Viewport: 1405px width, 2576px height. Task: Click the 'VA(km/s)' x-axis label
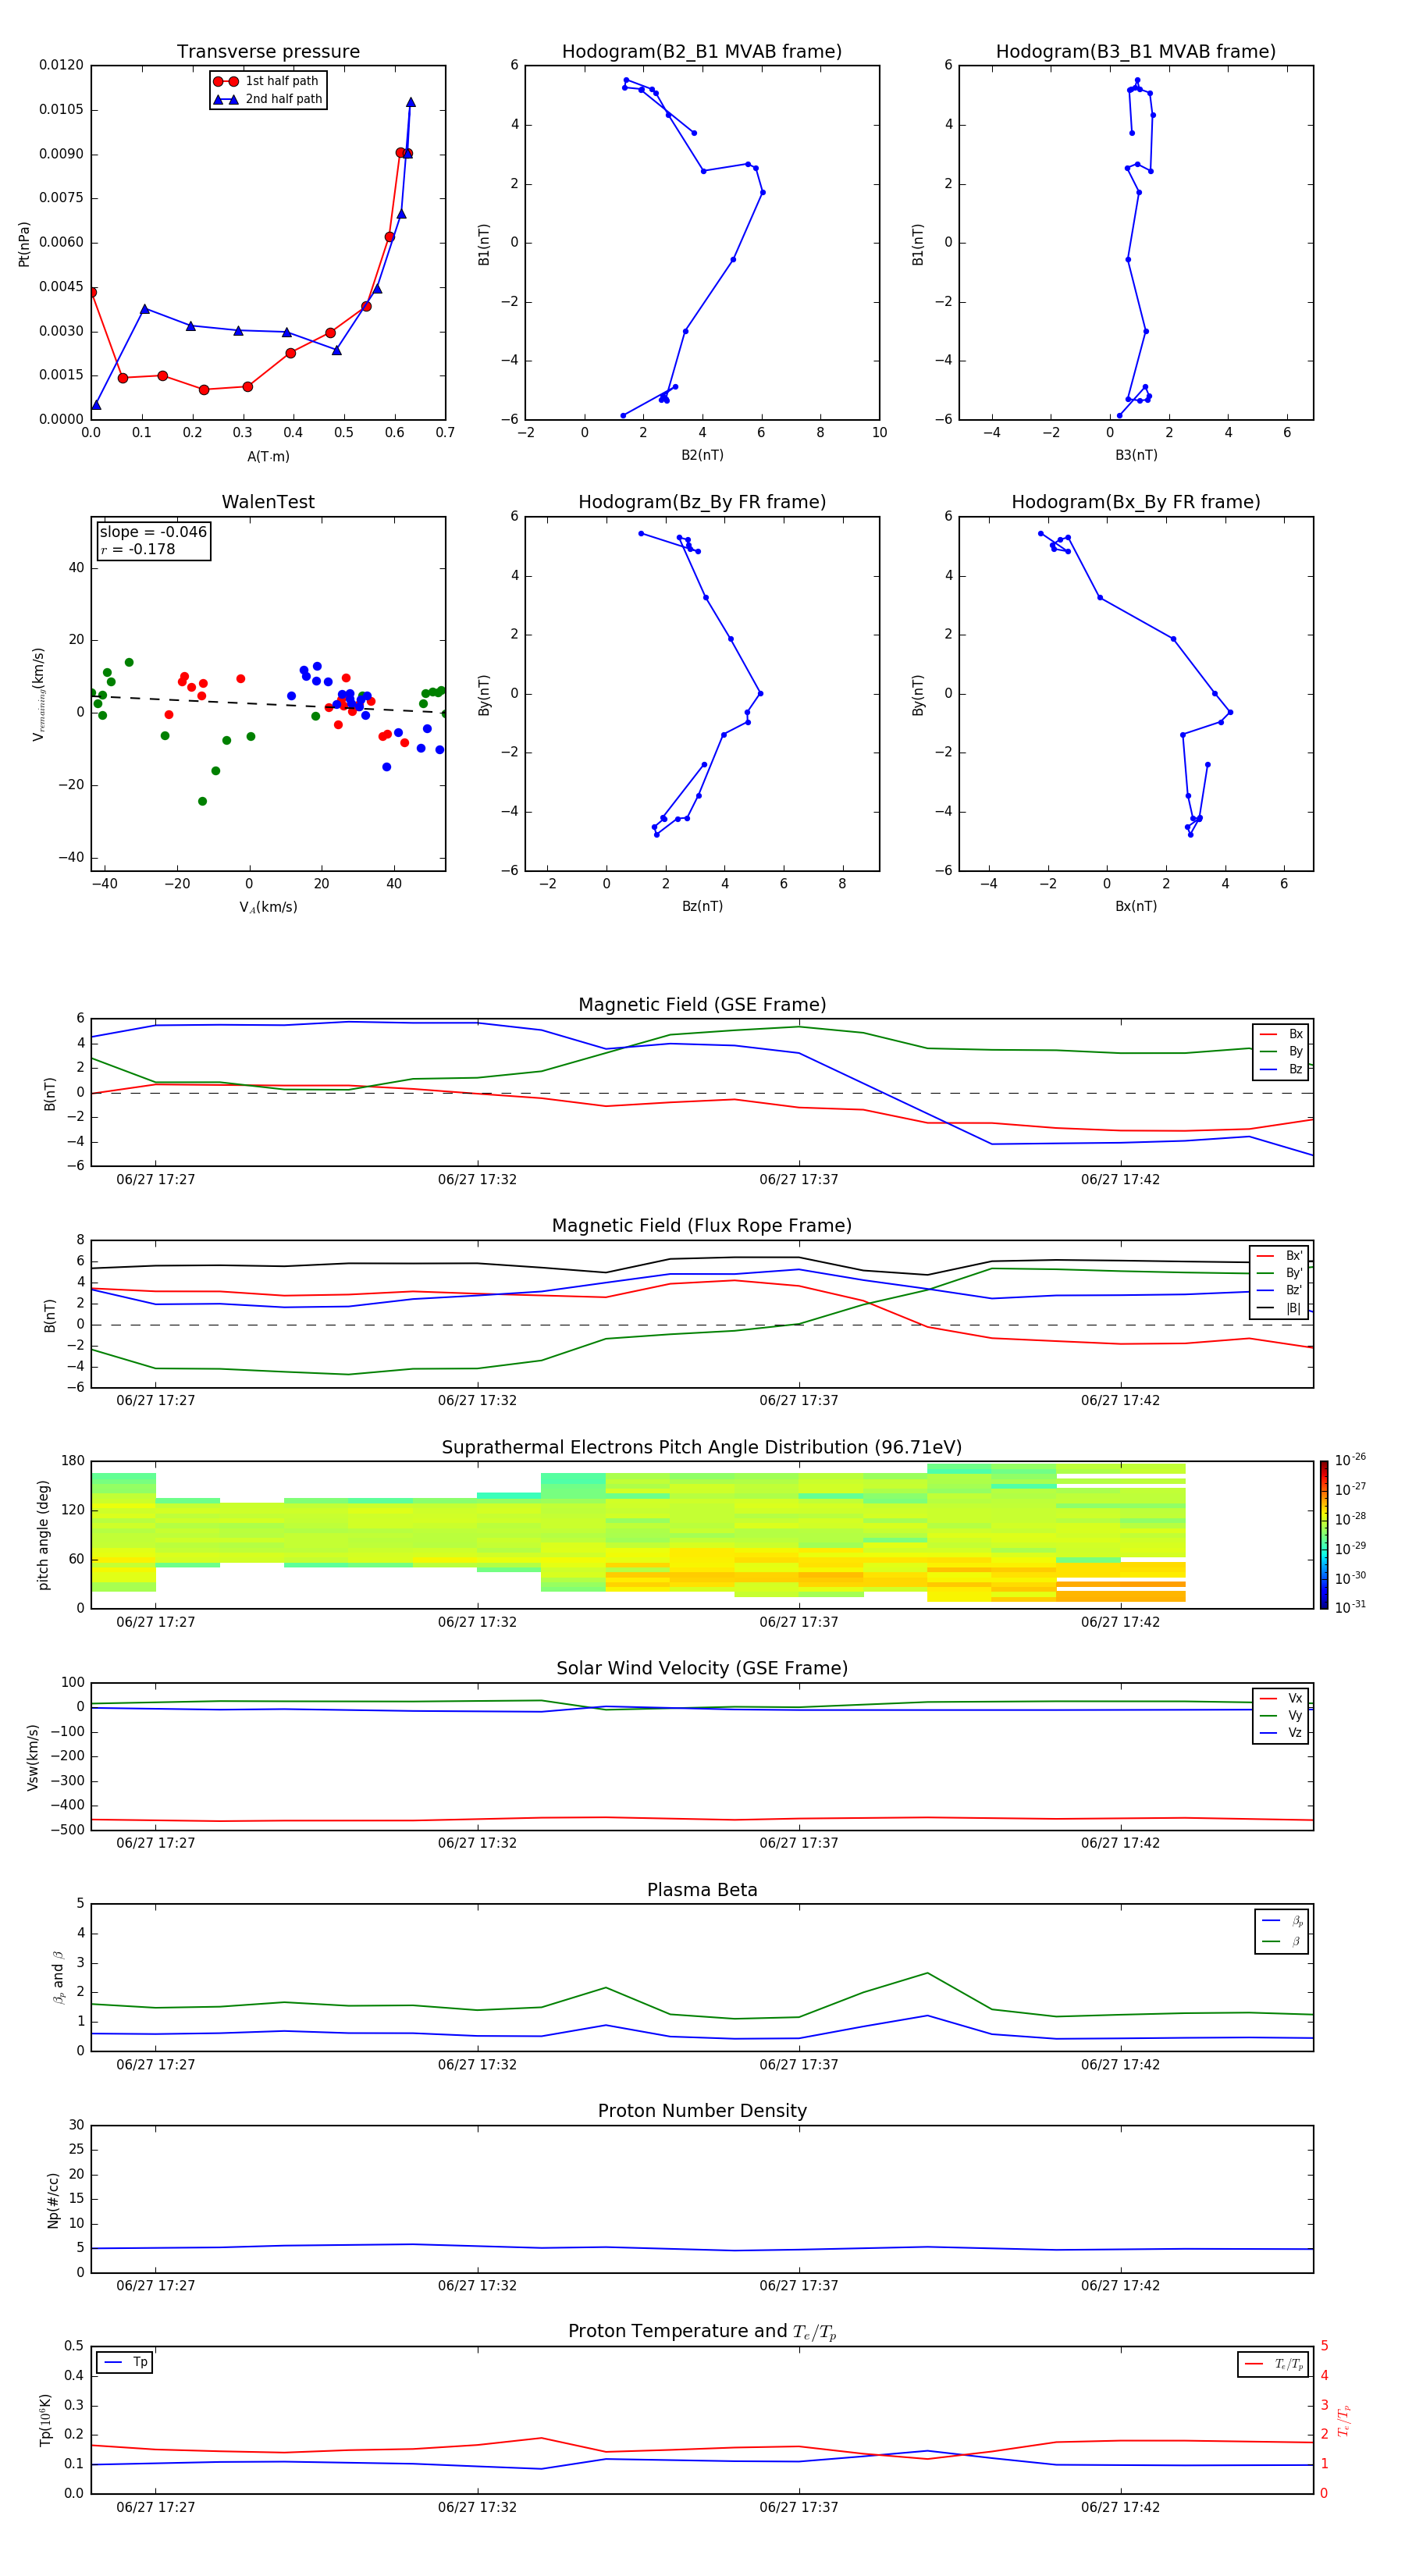(x=268, y=907)
